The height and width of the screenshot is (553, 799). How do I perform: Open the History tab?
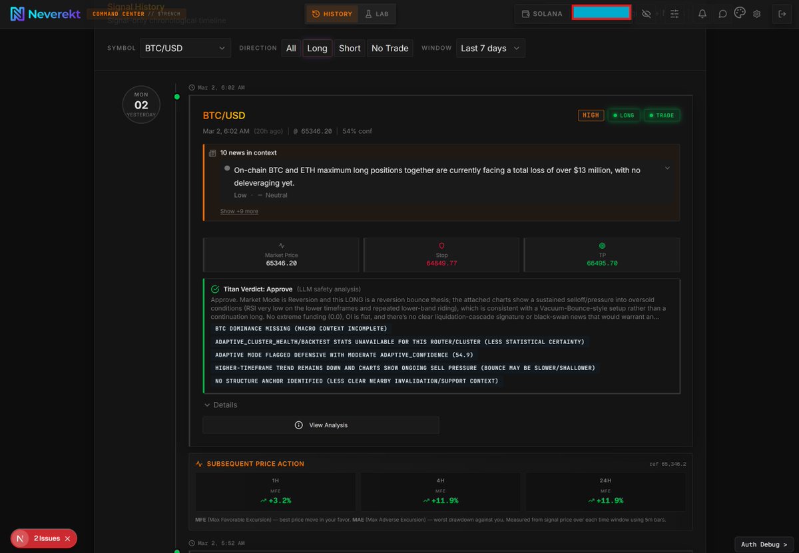point(332,13)
